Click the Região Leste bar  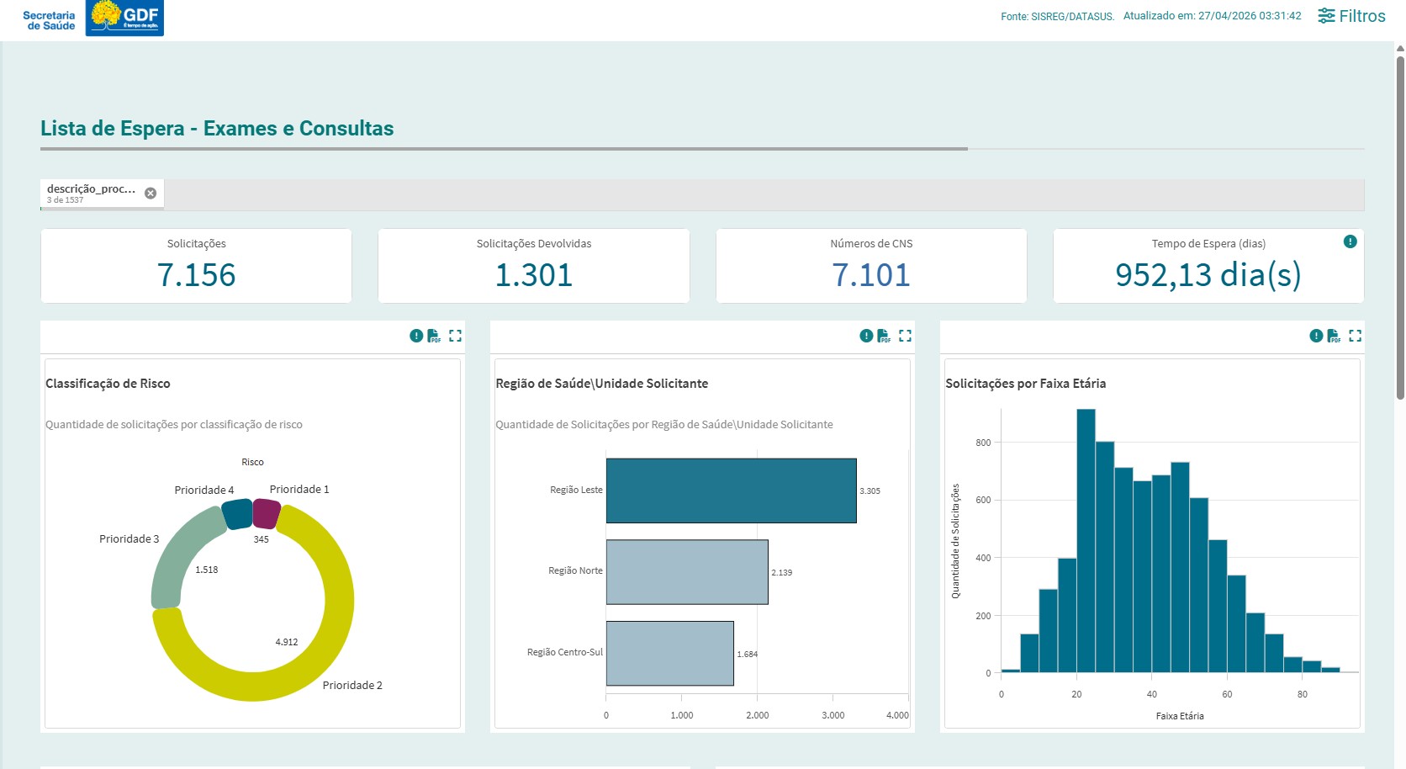[x=731, y=491]
